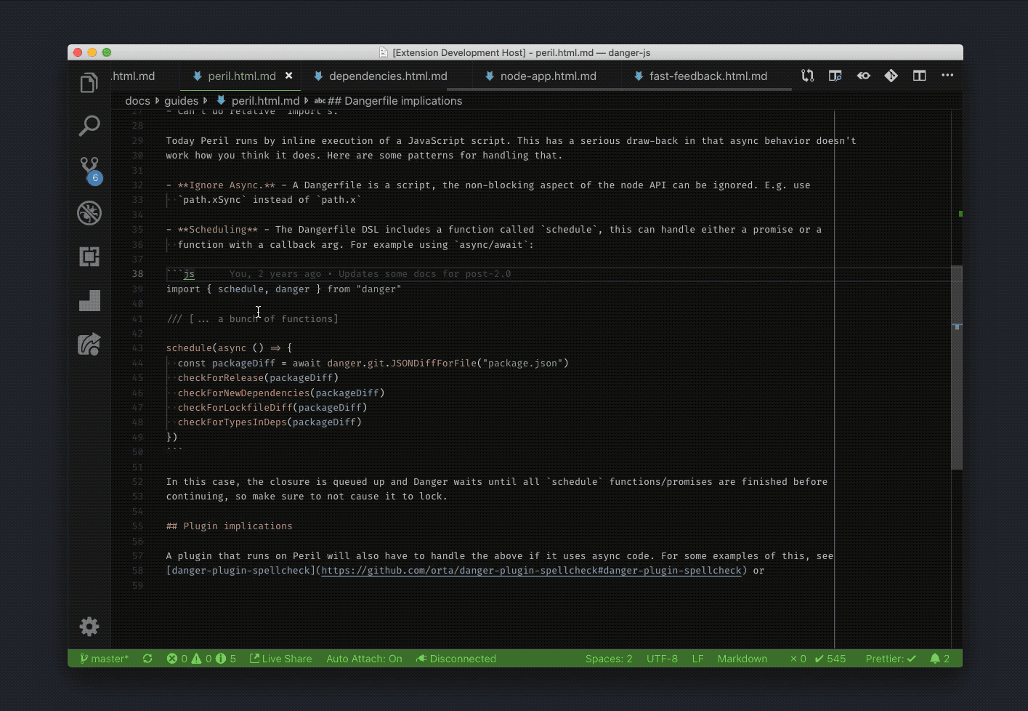The height and width of the screenshot is (711, 1028).
Task: Open the Live Share view in activity bar
Action: coord(89,344)
